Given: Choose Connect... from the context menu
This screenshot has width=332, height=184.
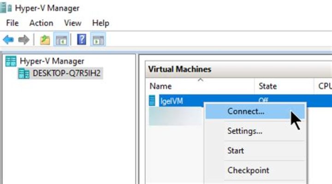Looking at the screenshot, I should pos(255,112).
